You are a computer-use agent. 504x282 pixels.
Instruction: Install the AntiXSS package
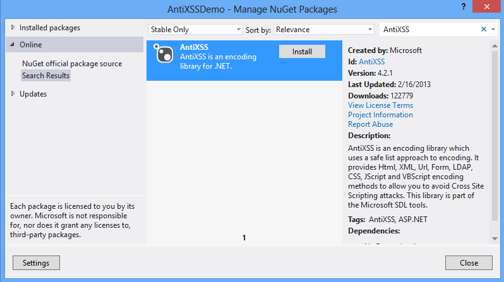(x=302, y=52)
